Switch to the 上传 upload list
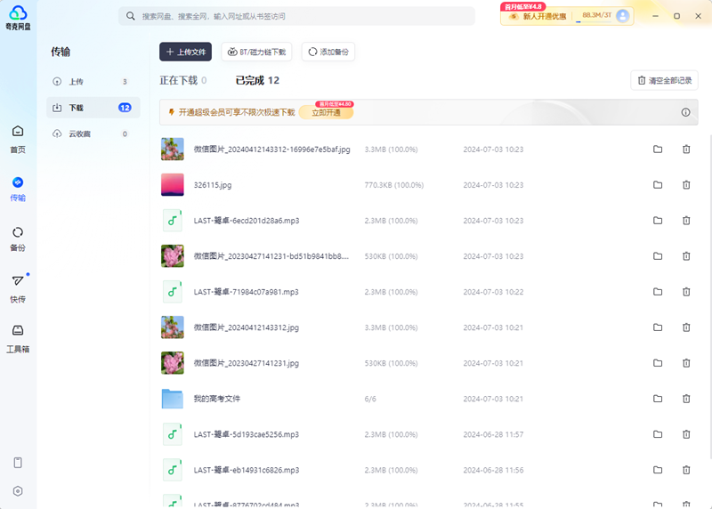Screen dimensions: 712x509 (x=93, y=82)
